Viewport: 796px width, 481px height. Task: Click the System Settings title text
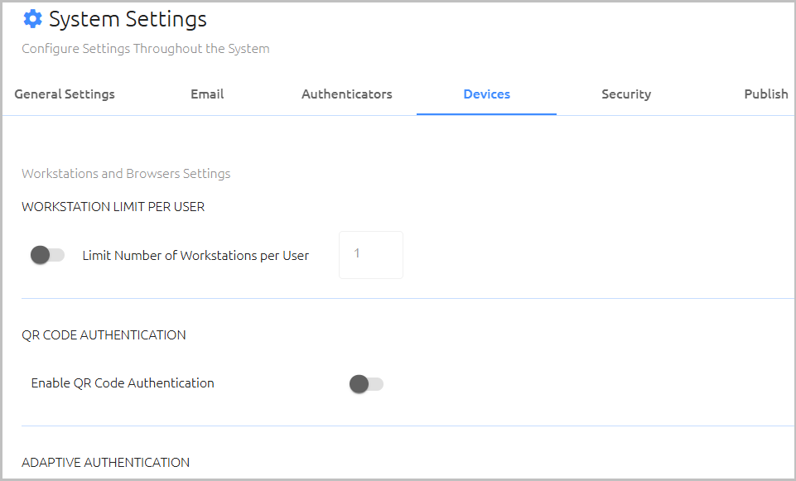(x=128, y=19)
